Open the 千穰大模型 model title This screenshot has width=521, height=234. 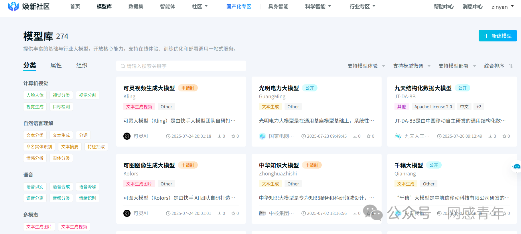point(409,165)
